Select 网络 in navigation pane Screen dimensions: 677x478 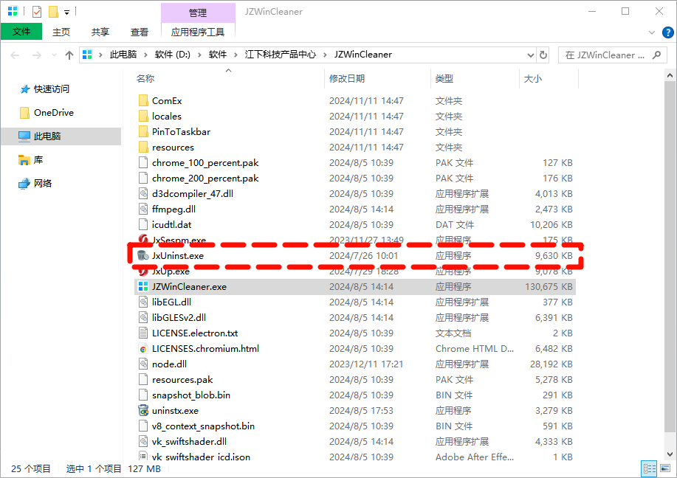(x=42, y=184)
